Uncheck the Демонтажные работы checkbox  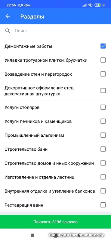click(x=103, y=46)
